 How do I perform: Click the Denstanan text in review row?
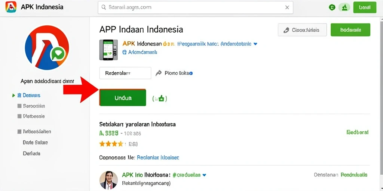(326, 175)
